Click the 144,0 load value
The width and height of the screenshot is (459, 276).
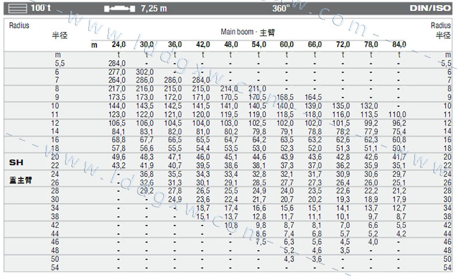click(117, 106)
